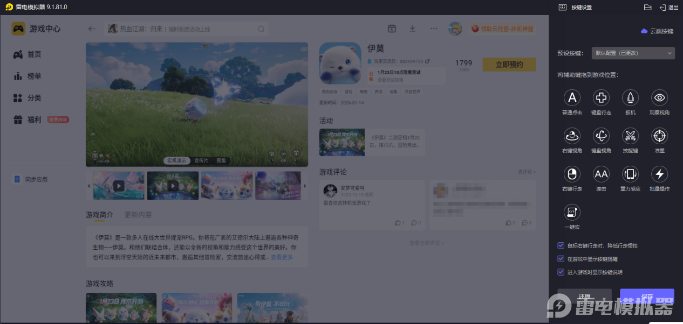
Task: Click 退出 to exit key settings
Action: pyautogui.click(x=669, y=8)
